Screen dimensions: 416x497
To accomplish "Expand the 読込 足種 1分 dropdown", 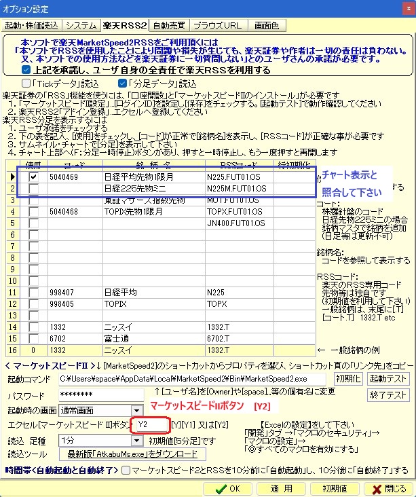I will (x=135, y=440).
